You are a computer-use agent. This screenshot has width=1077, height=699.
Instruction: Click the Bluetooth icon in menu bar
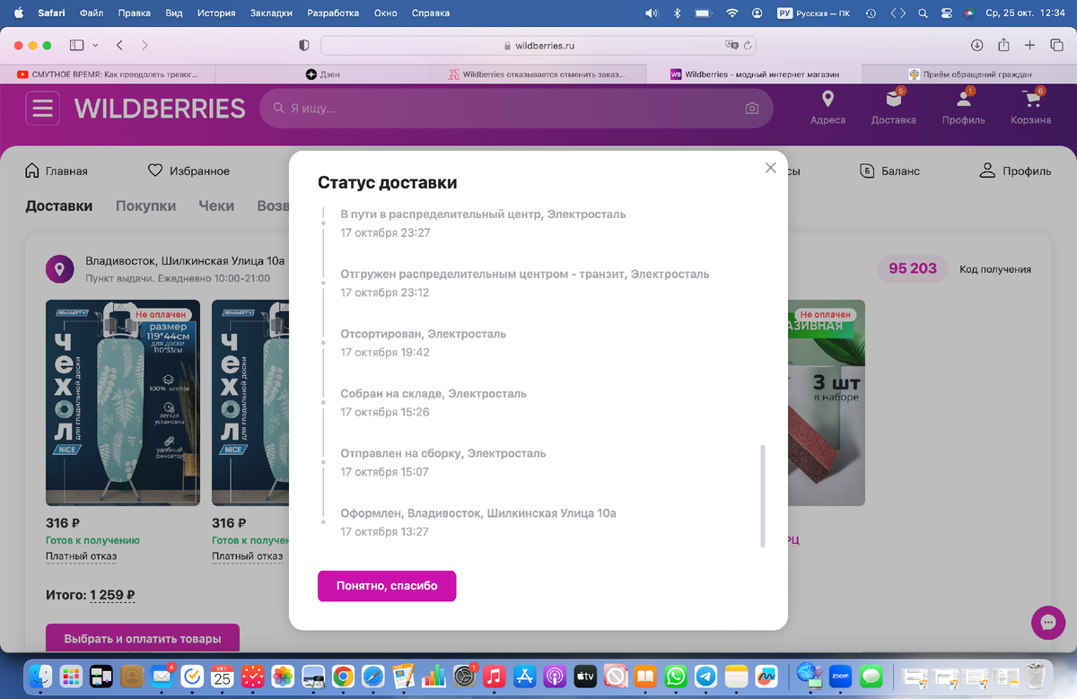(x=678, y=13)
